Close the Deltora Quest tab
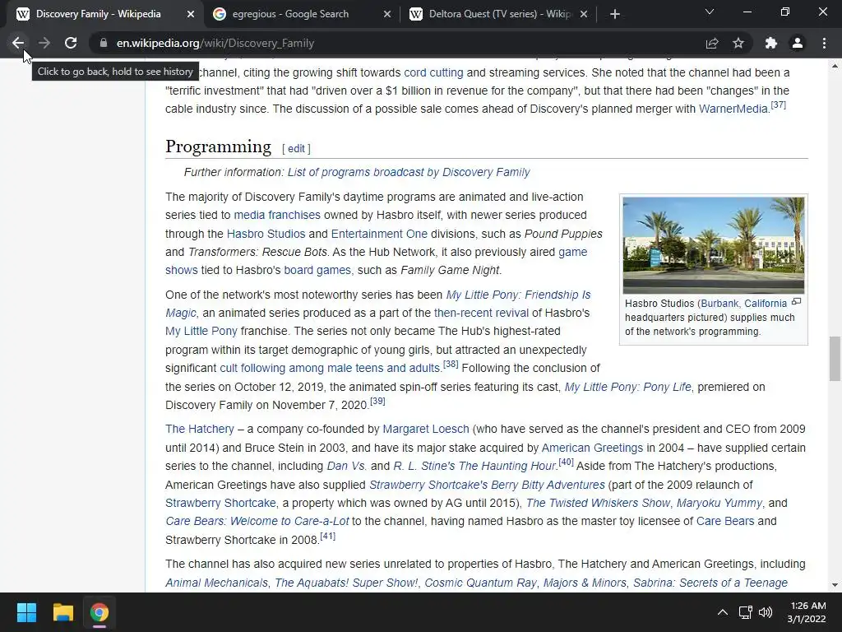The height and width of the screenshot is (632, 842). [584, 15]
